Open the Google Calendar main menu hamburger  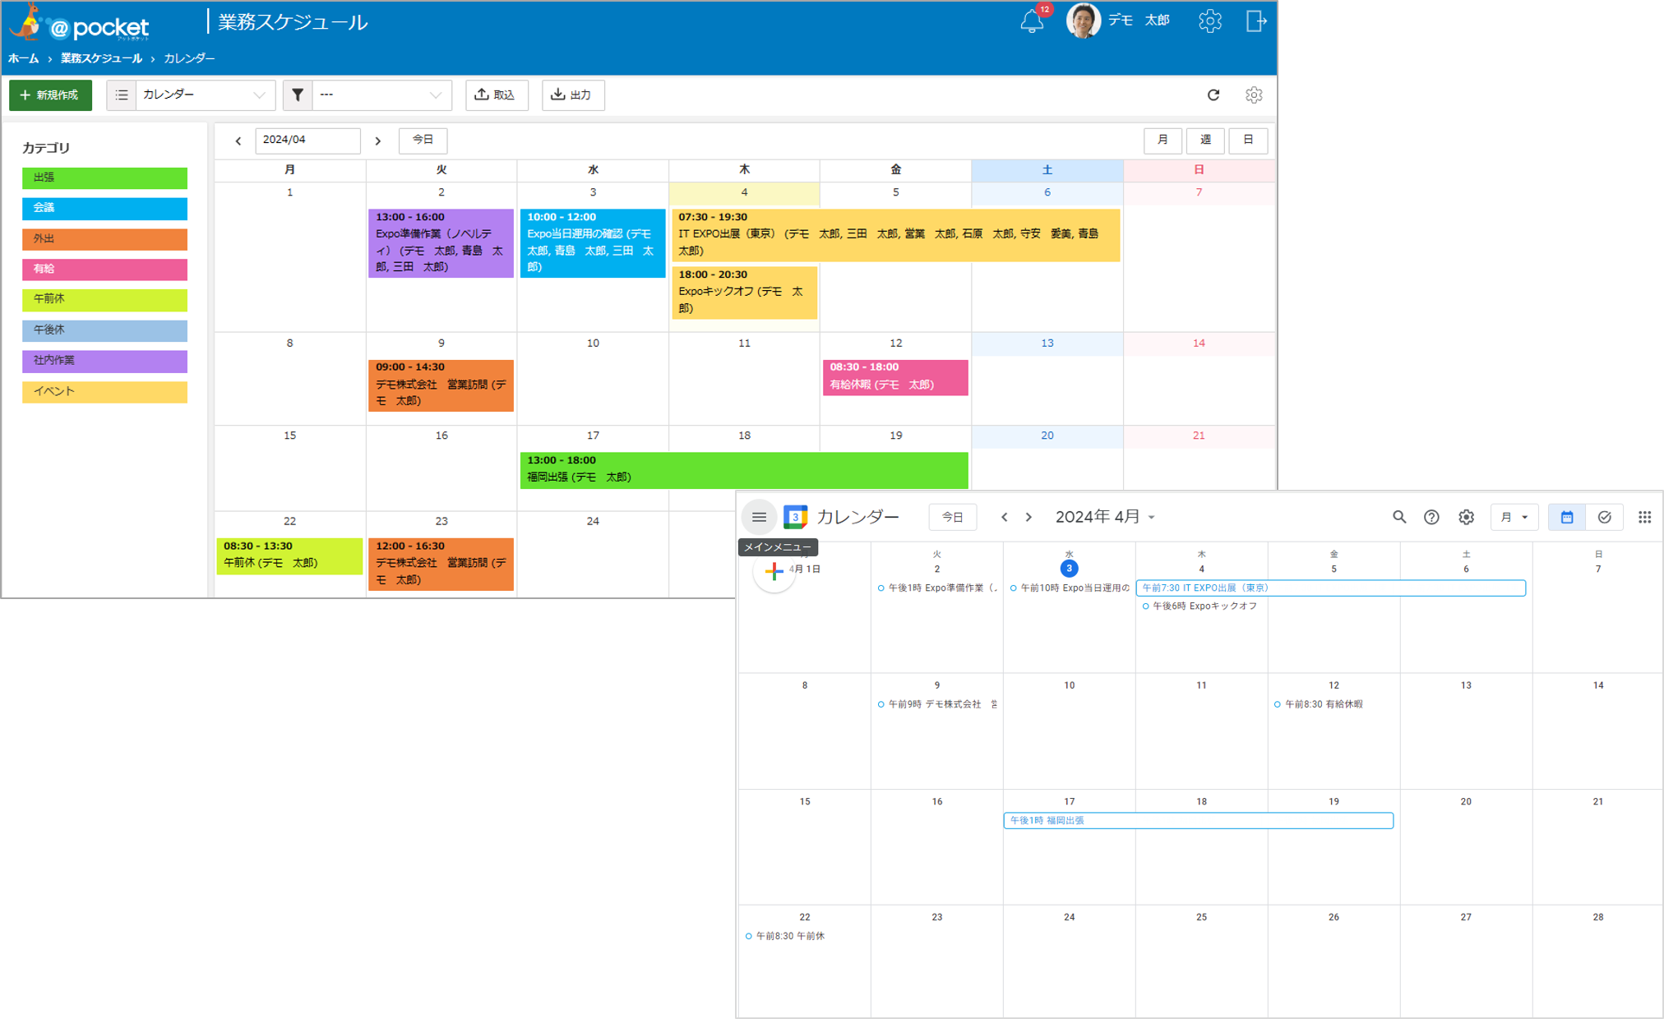[759, 517]
